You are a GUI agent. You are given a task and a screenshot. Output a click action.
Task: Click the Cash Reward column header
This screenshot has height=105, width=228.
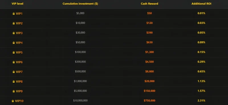[149, 4]
